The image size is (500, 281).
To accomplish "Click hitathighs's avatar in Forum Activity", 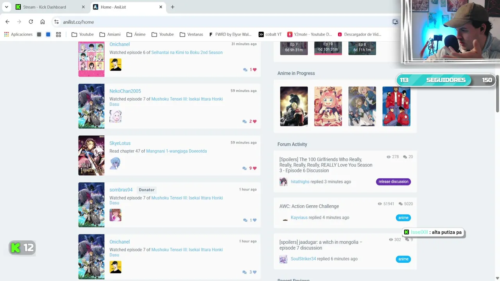I will 283,181.
